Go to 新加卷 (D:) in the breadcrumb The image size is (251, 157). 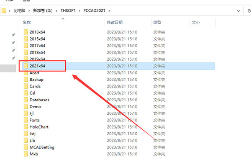pyautogui.click(x=43, y=10)
